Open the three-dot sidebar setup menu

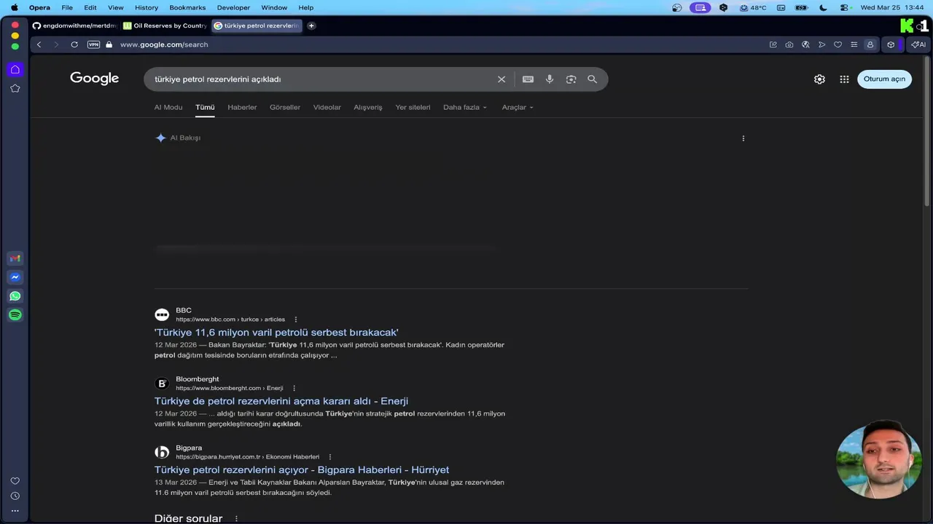click(x=15, y=511)
